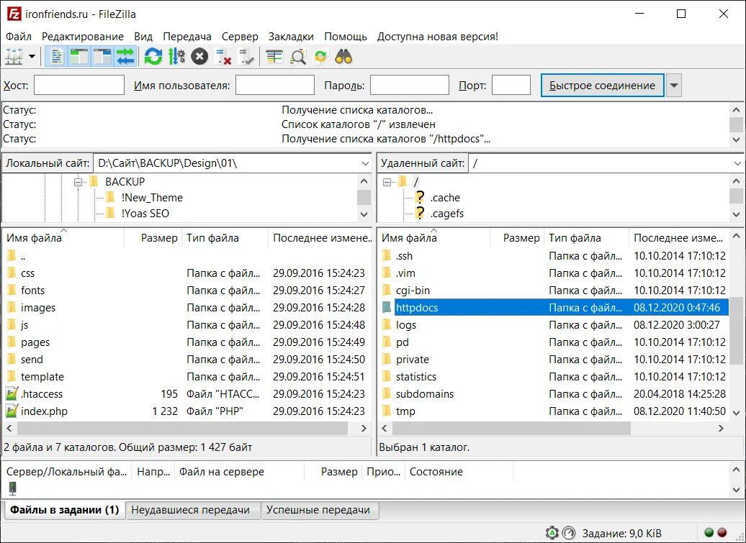Sort local files by Размер column

(153, 237)
